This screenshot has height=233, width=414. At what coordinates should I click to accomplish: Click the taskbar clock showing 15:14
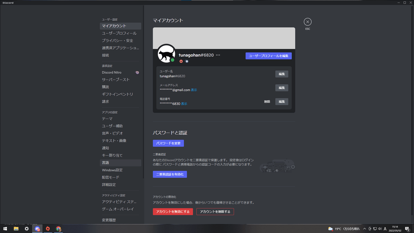click(395, 229)
